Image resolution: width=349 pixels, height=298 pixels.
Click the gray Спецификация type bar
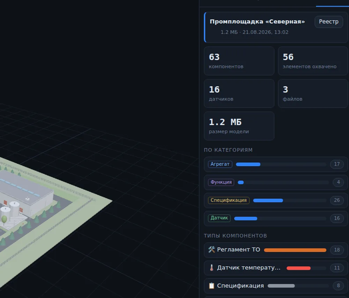coord(281,286)
